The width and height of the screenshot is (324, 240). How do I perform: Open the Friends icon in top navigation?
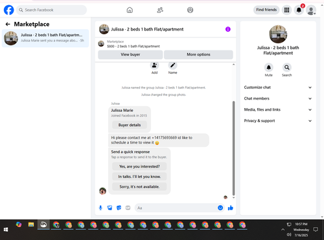click(x=160, y=10)
